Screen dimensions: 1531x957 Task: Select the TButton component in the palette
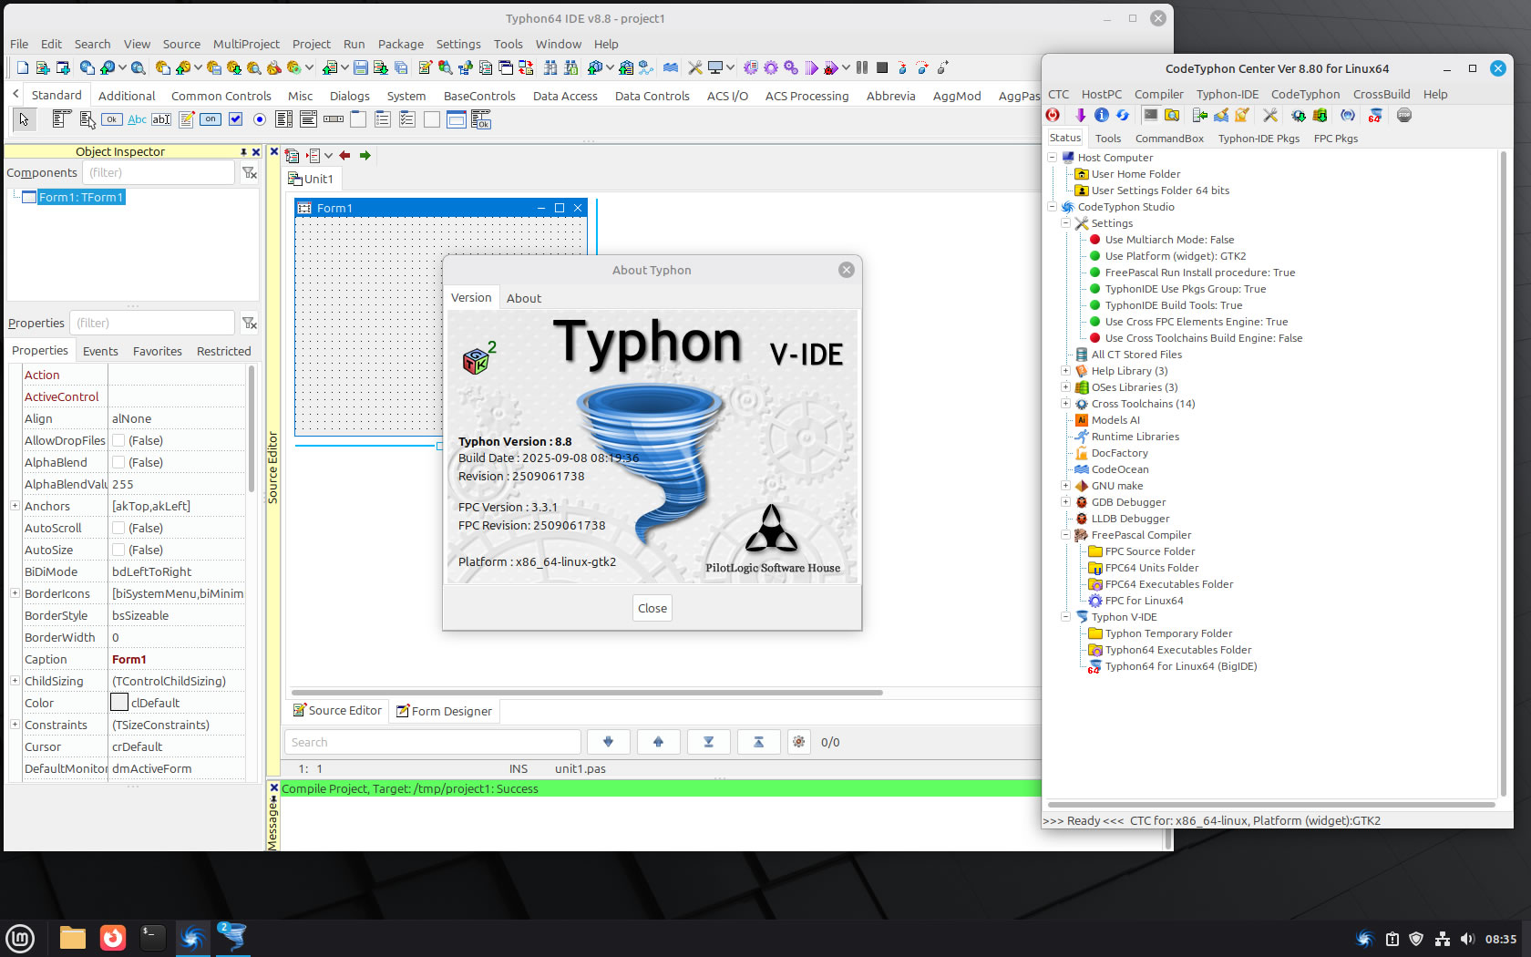112,119
